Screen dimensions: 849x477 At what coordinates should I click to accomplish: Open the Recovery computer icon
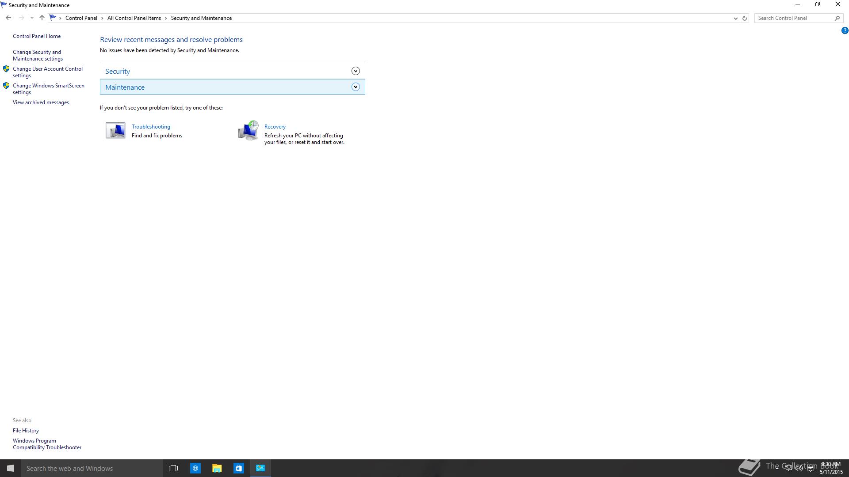(x=248, y=130)
